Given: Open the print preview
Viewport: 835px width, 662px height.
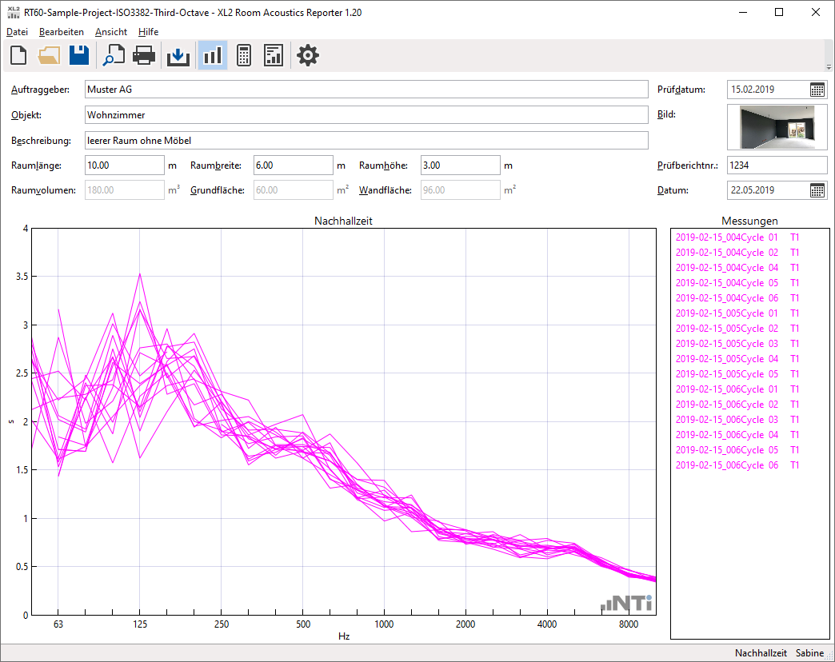Looking at the screenshot, I should (113, 54).
